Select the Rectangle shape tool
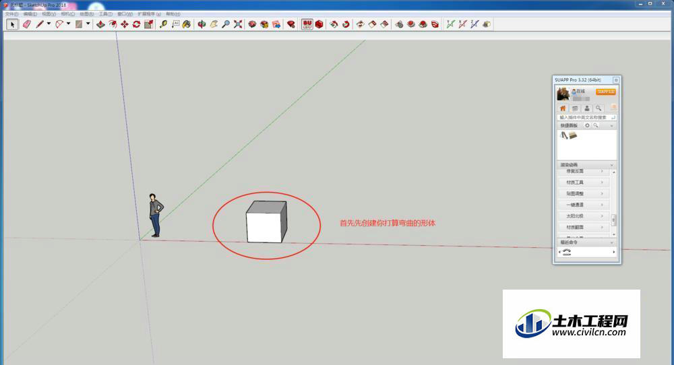 [79, 24]
